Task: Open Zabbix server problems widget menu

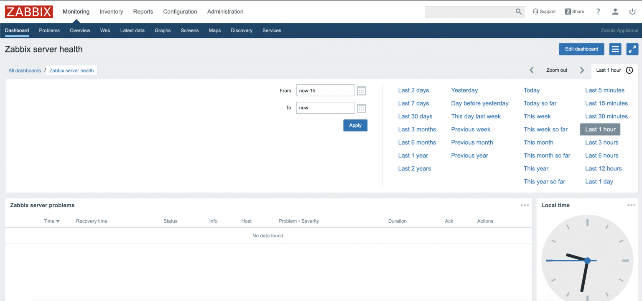Action: [x=525, y=205]
